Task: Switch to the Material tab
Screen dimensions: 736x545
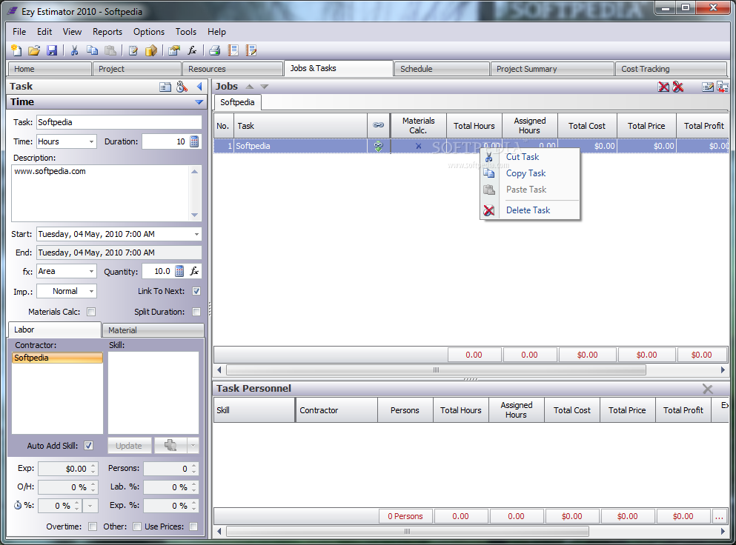Action: pyautogui.click(x=153, y=330)
